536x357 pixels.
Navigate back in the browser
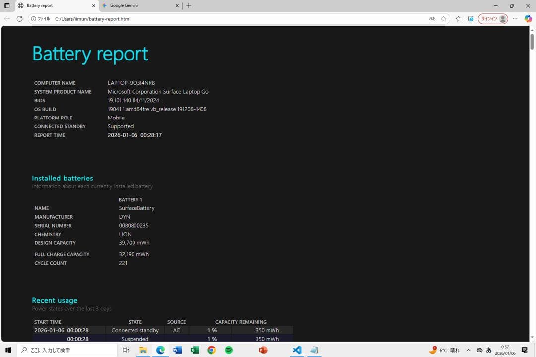point(7,19)
